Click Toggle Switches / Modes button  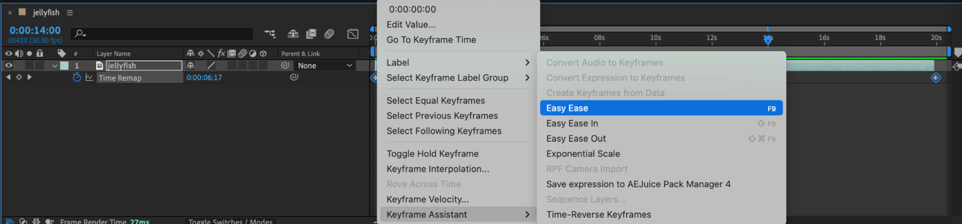pyautogui.click(x=230, y=221)
